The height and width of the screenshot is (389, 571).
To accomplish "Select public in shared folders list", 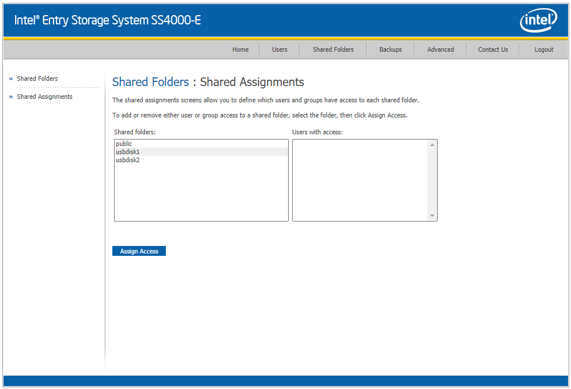I will click(201, 144).
